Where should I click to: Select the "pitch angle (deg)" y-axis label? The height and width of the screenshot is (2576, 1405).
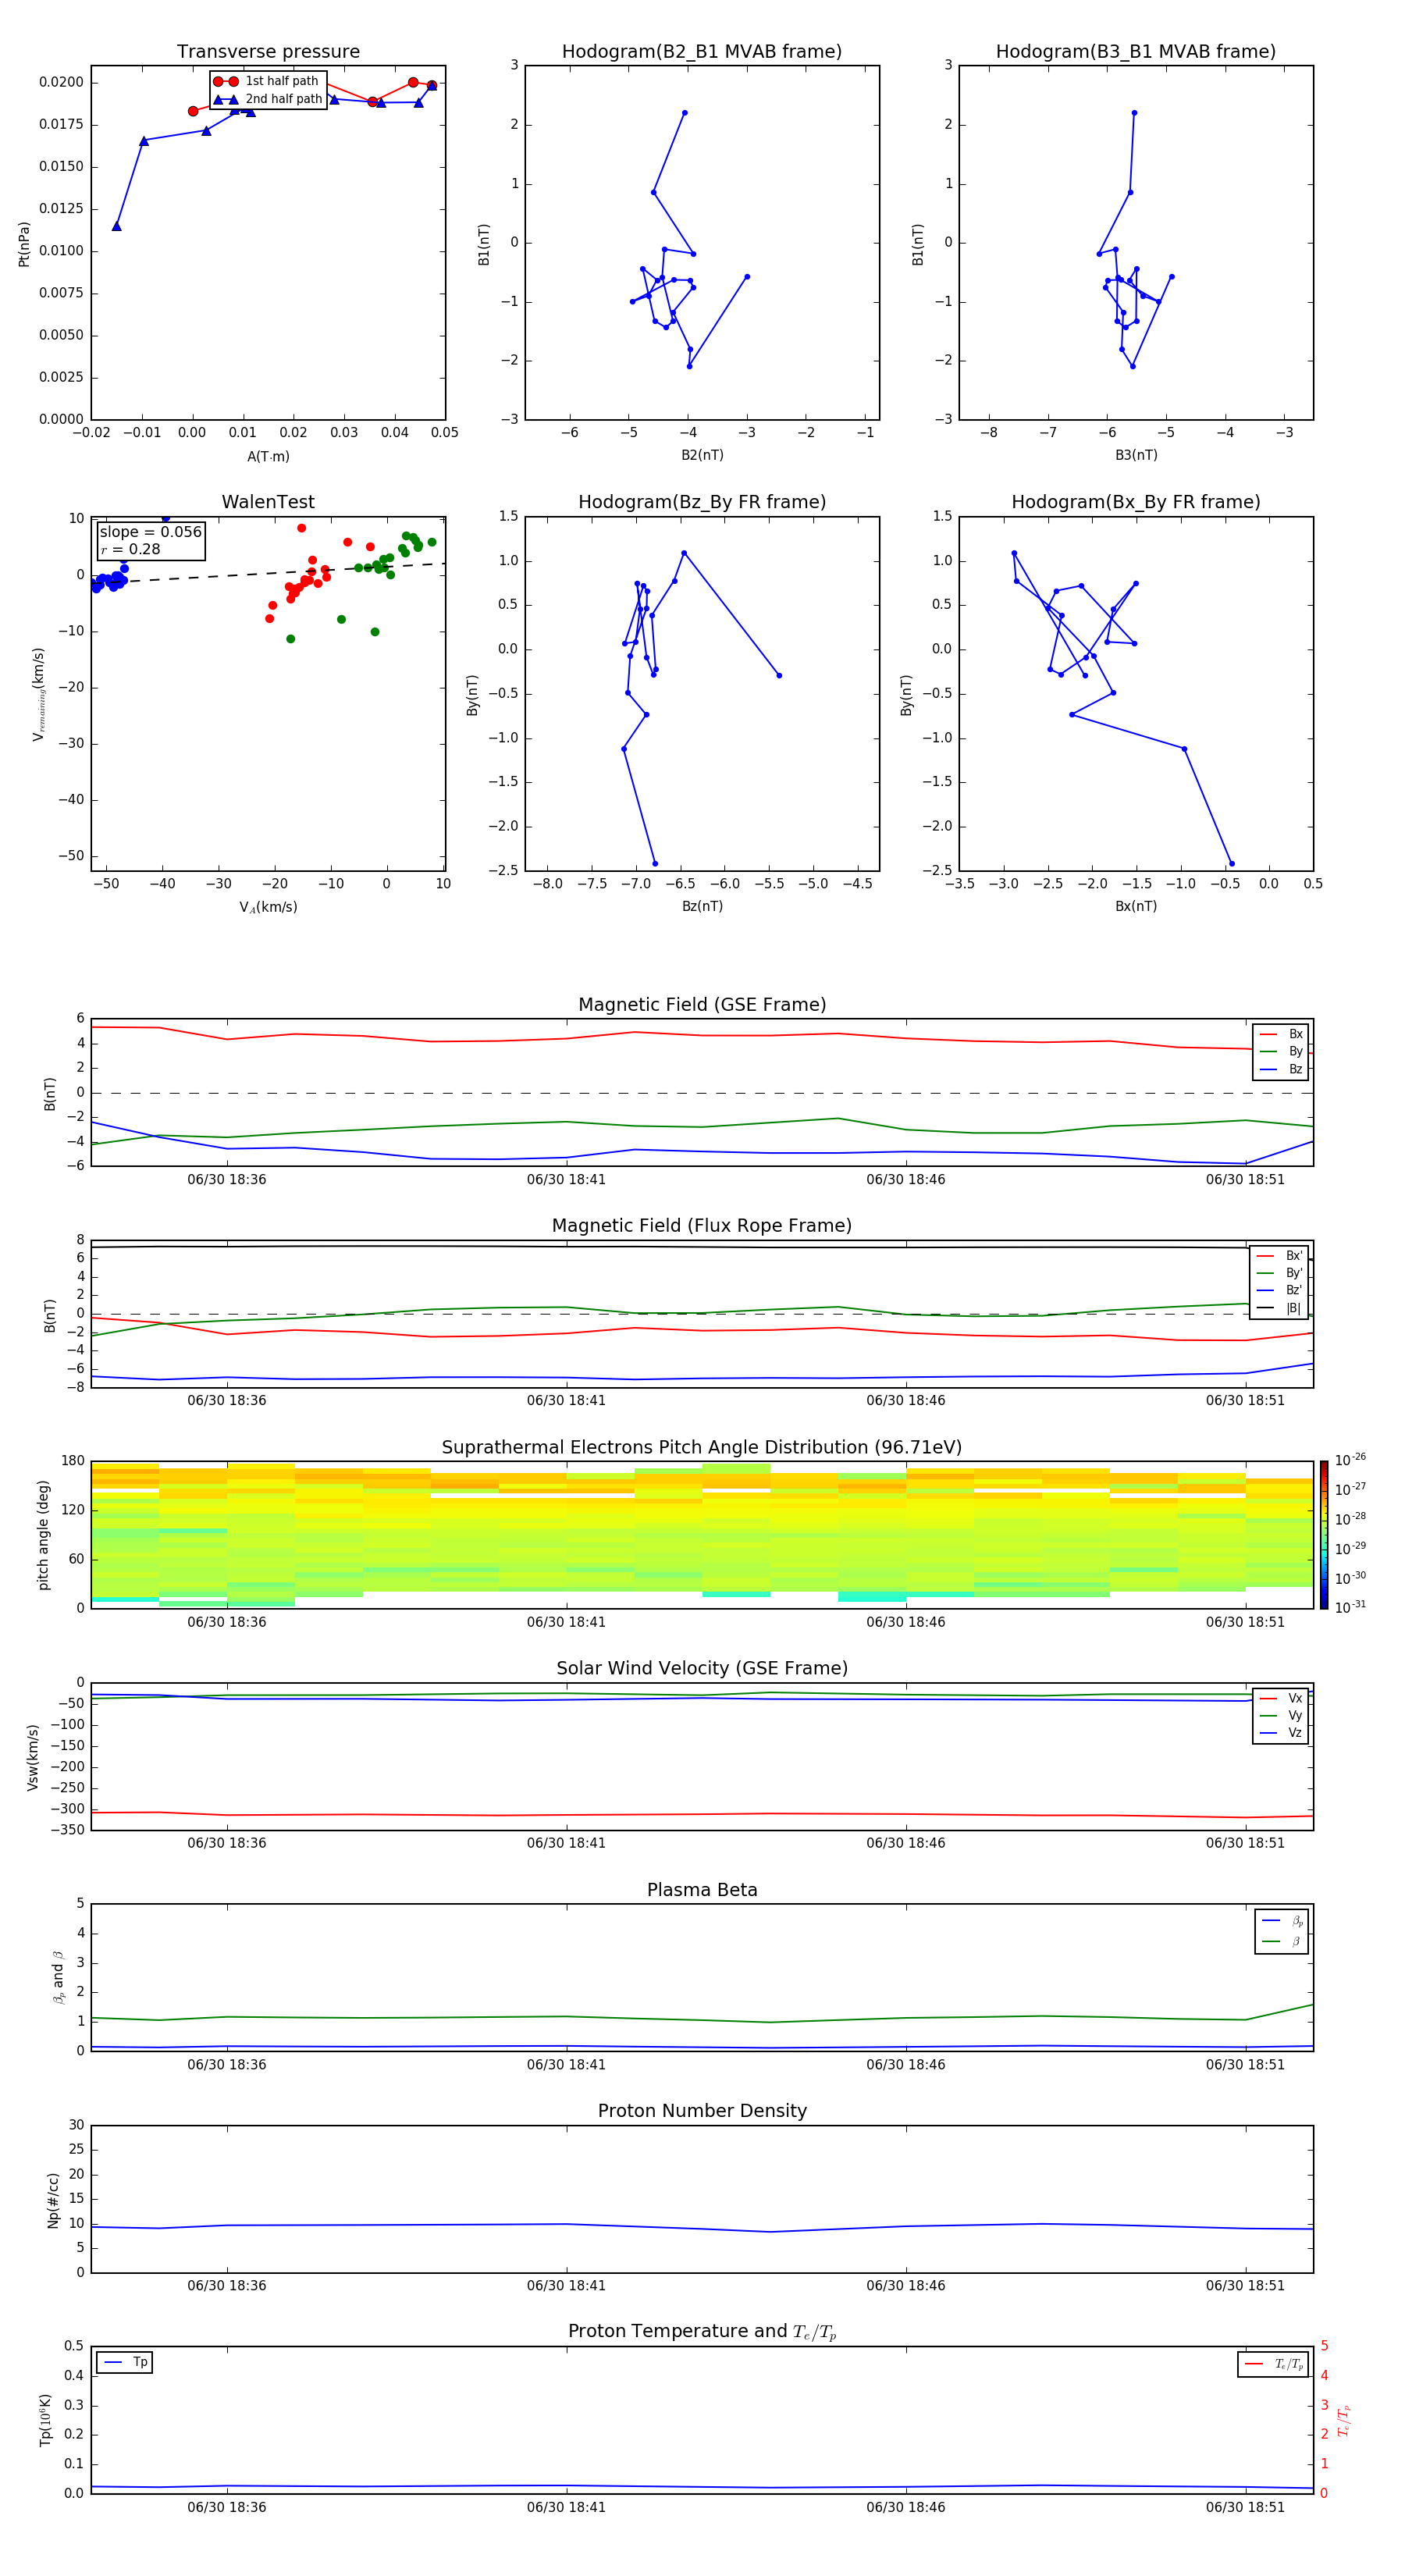point(43,1535)
